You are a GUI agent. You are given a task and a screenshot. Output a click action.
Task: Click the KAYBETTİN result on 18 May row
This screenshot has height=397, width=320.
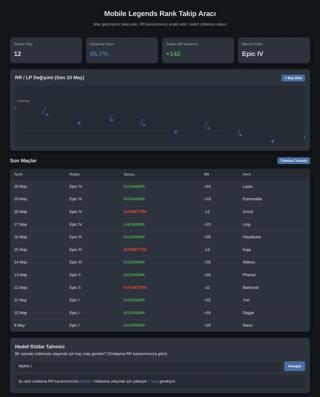click(135, 212)
